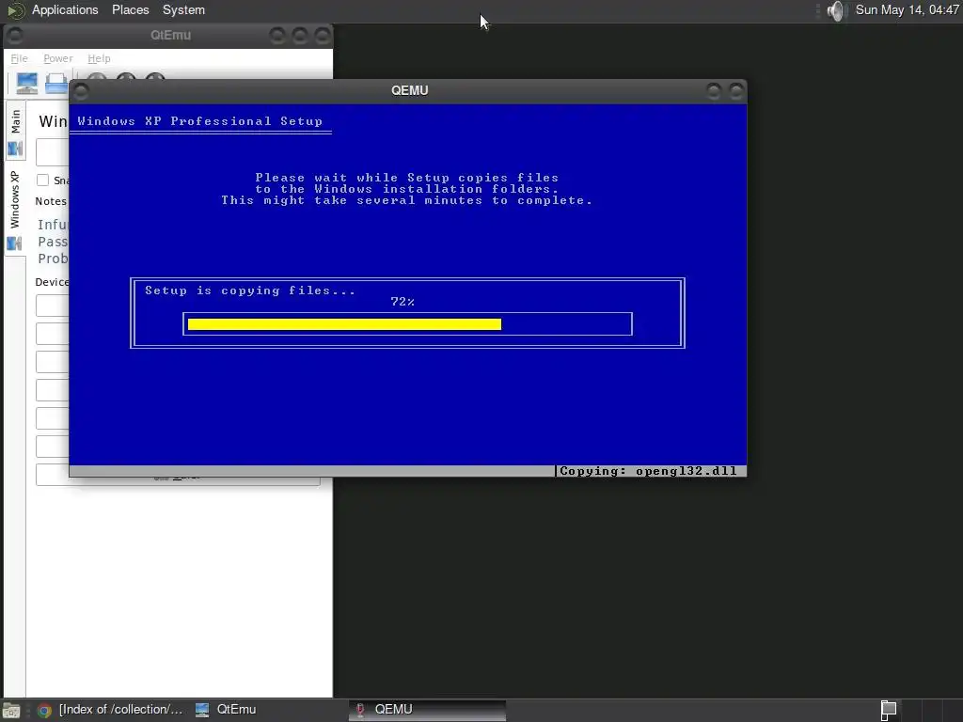Click the volume speaker icon
The width and height of the screenshot is (963, 722).
pyautogui.click(x=836, y=10)
